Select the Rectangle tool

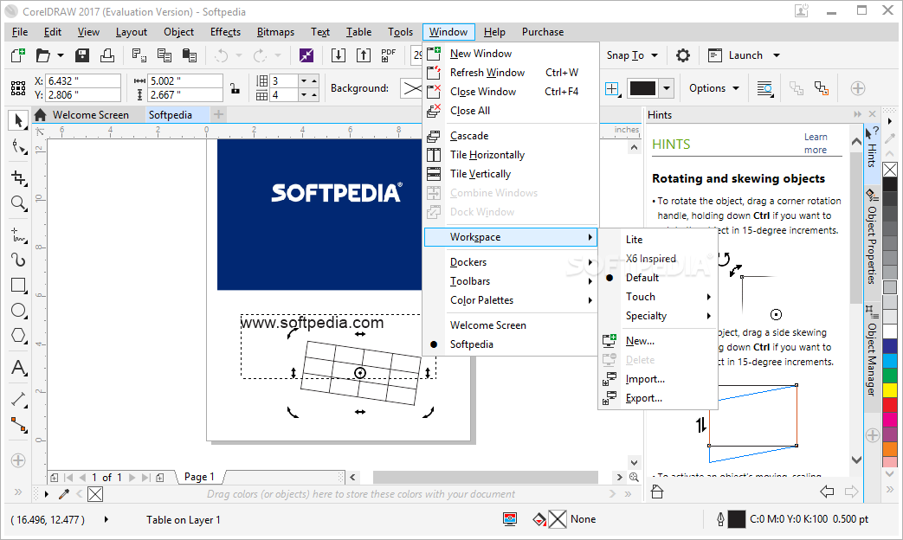18,286
